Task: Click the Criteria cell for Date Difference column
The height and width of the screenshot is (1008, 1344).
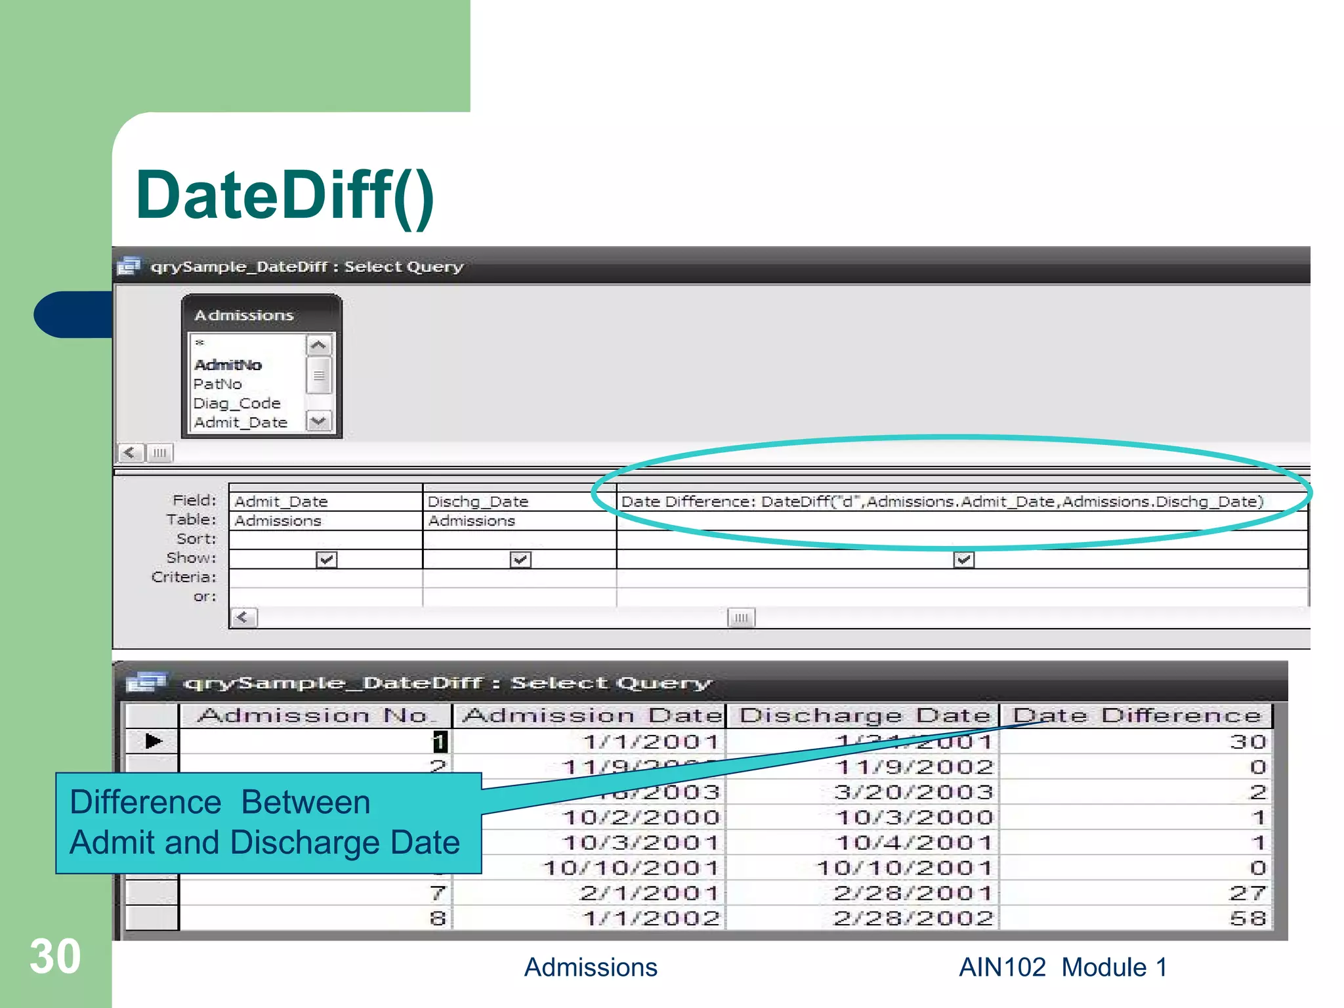Action: (962, 577)
